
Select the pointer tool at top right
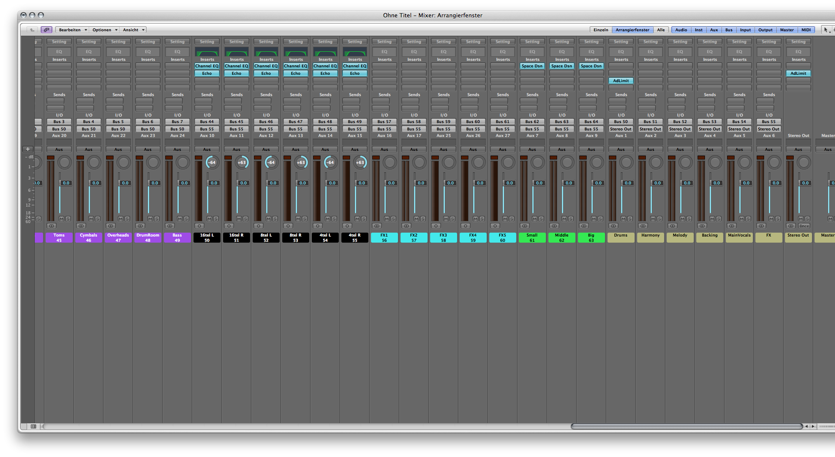click(x=825, y=30)
